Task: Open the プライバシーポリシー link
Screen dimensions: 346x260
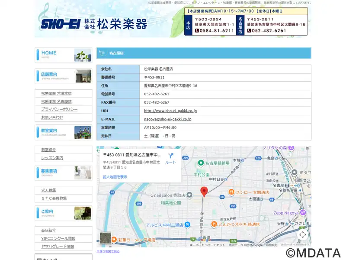Action: coord(59,109)
